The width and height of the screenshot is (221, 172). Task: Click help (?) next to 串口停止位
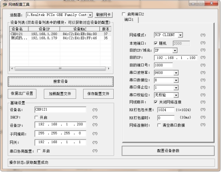(x=203, y=87)
